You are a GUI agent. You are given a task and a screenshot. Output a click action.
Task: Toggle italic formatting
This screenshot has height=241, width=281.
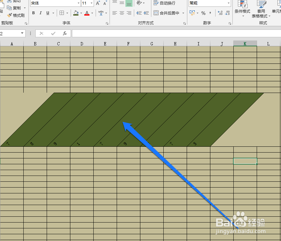click(x=41, y=13)
